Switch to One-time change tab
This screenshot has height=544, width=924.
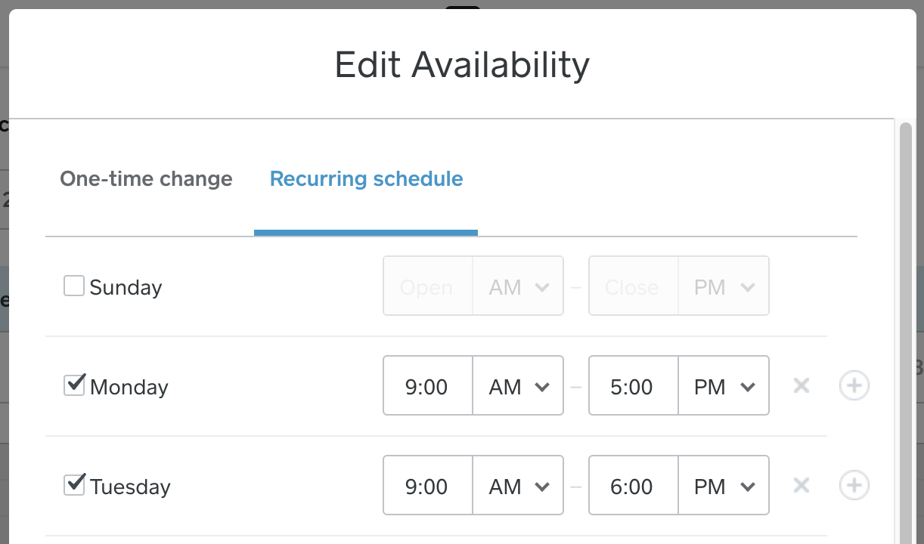pyautogui.click(x=146, y=179)
